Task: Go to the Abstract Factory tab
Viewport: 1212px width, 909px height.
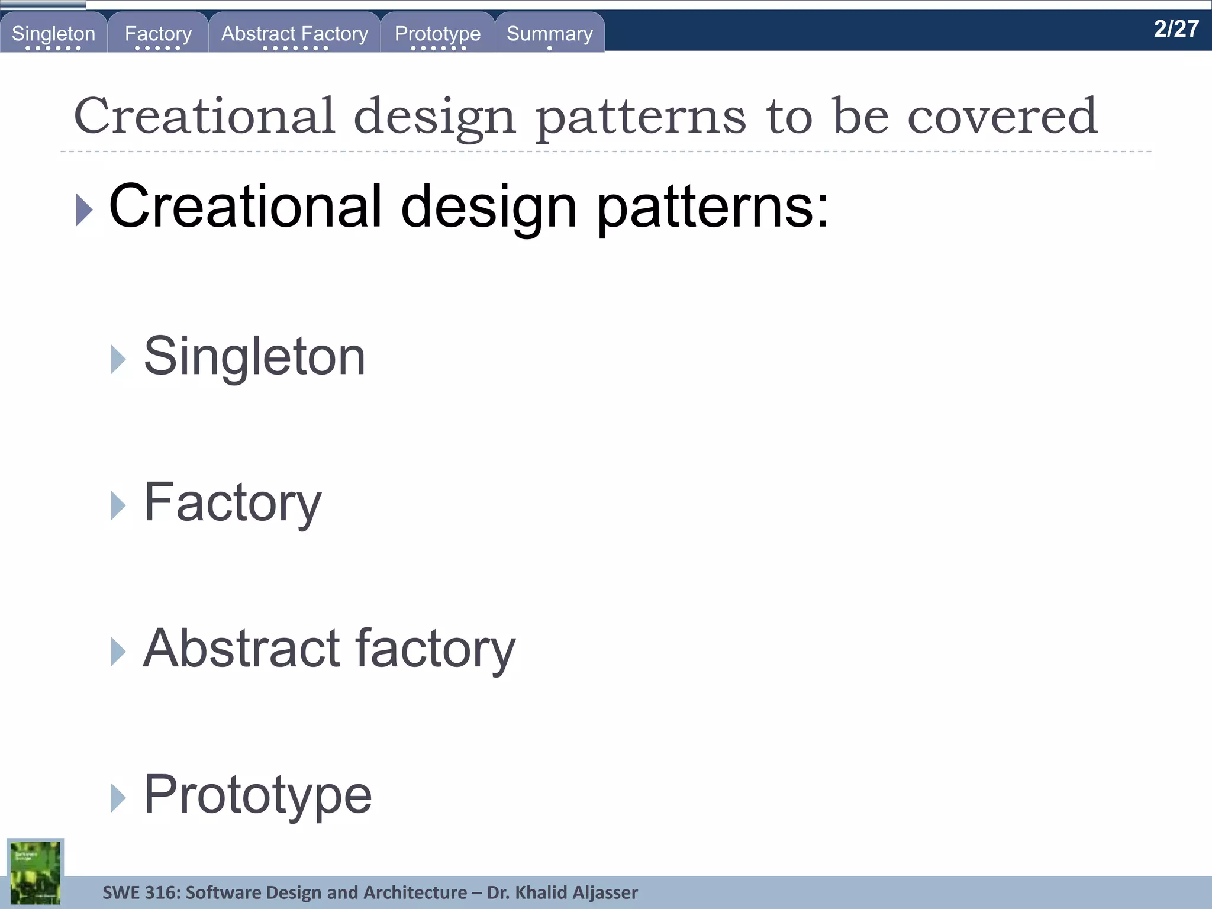Action: [x=294, y=33]
